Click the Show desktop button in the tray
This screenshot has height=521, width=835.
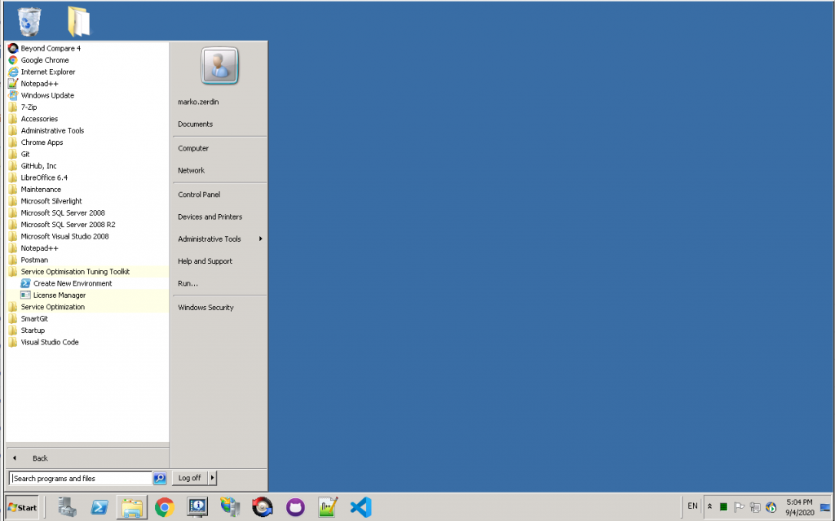[x=825, y=507]
